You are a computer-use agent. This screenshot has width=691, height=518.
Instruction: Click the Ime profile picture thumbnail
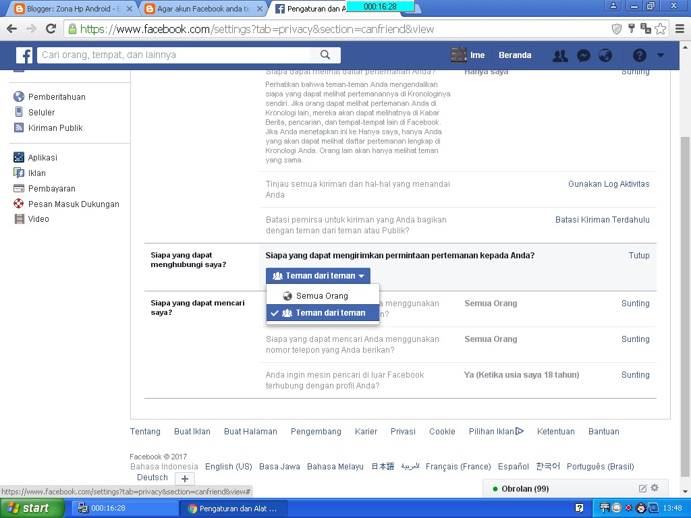coord(459,55)
